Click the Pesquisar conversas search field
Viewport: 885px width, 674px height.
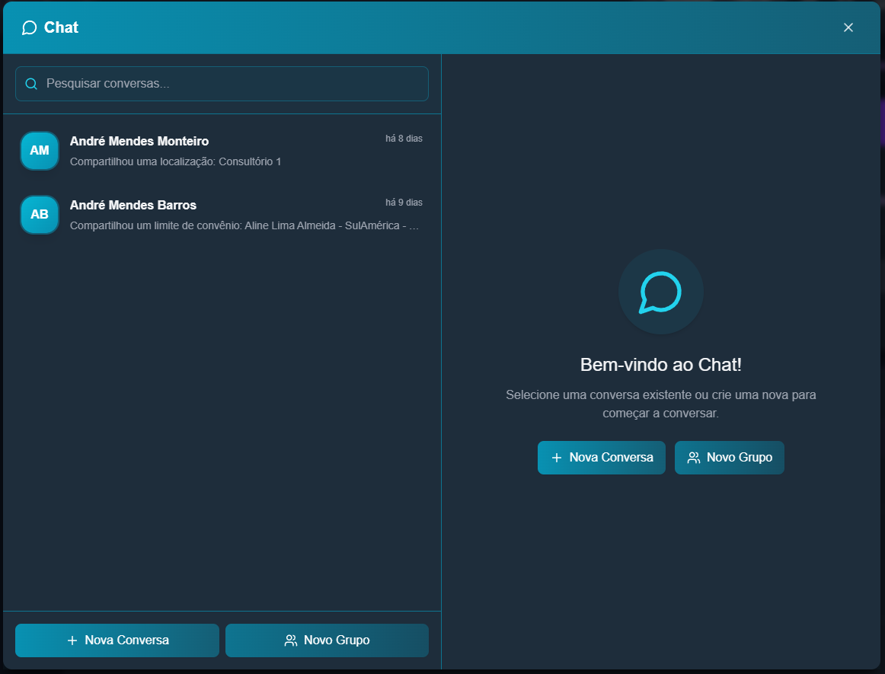click(x=221, y=84)
